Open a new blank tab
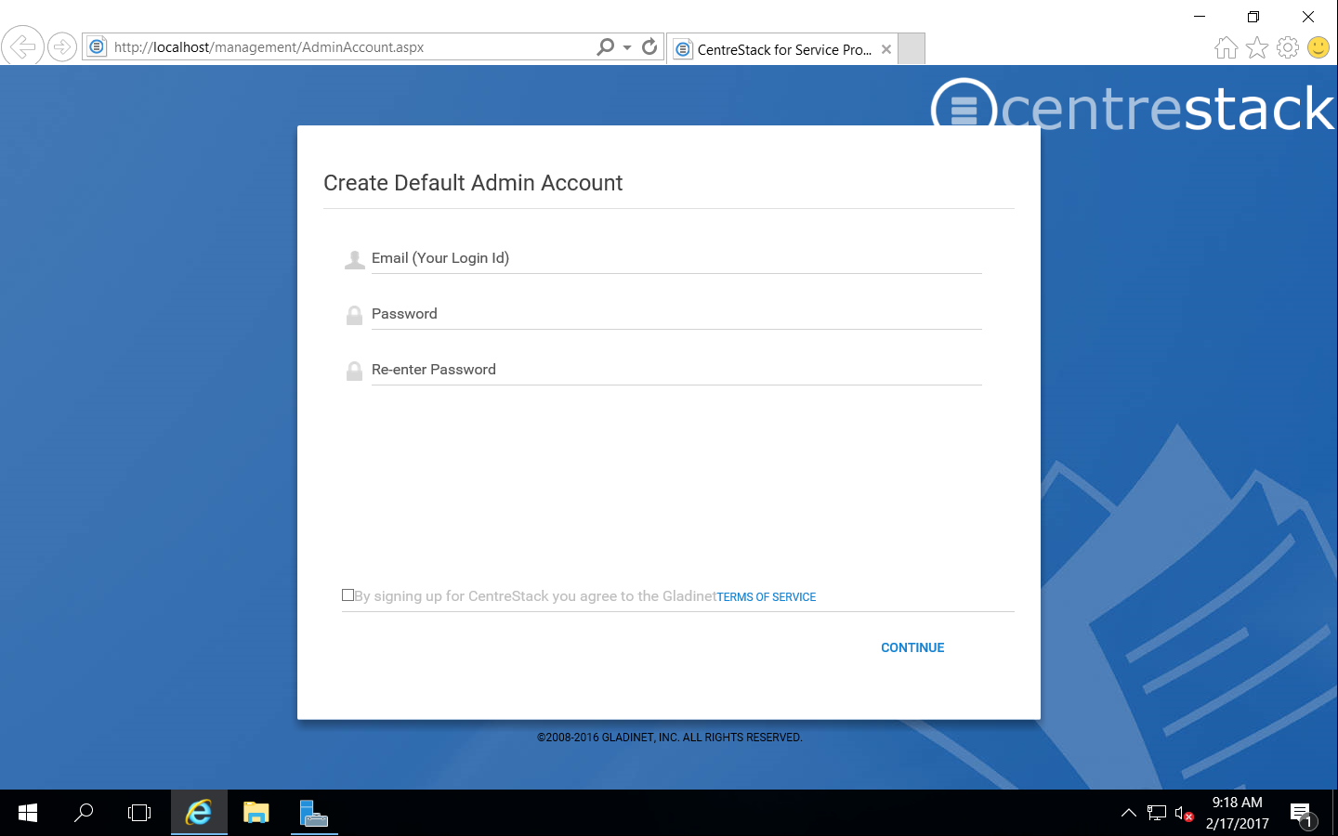This screenshot has height=836, width=1338. point(912,49)
